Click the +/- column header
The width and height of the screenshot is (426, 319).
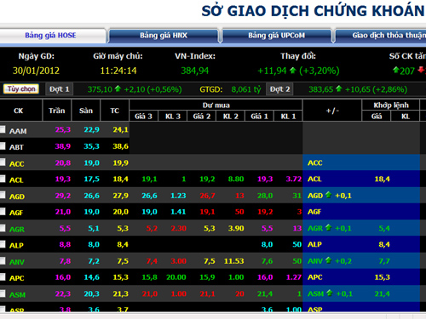point(332,111)
